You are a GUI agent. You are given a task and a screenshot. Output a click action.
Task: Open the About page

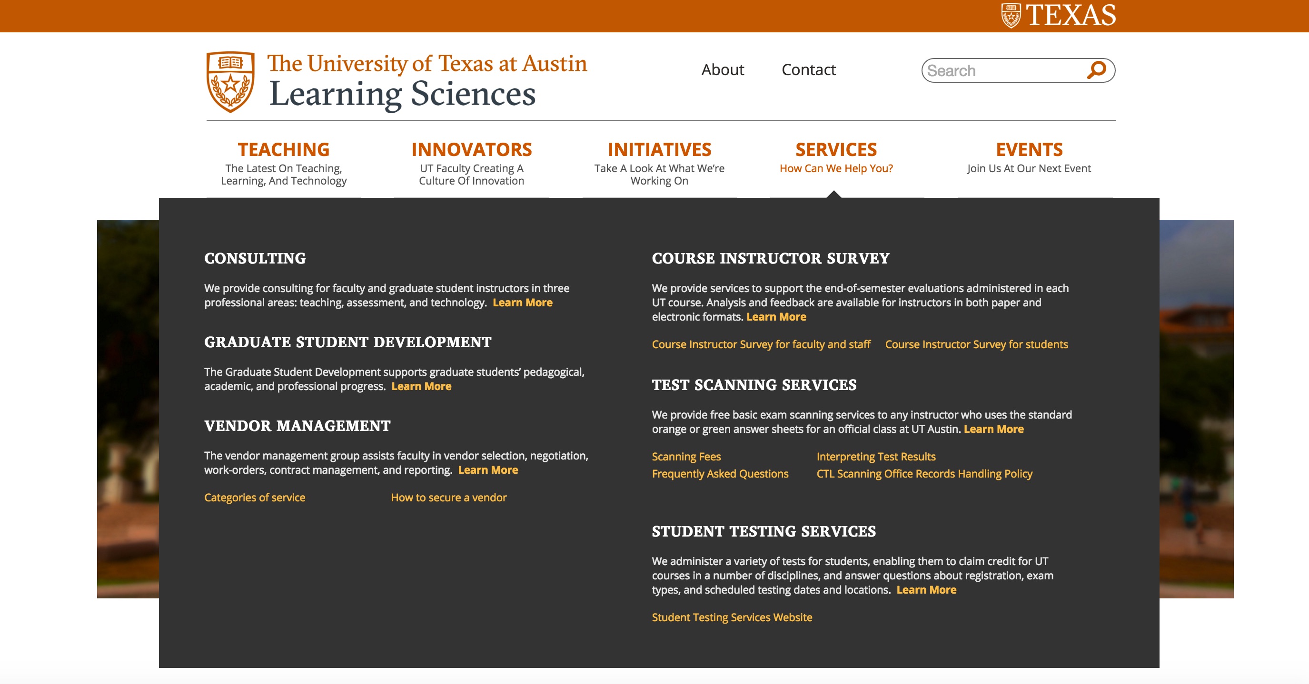coord(723,69)
